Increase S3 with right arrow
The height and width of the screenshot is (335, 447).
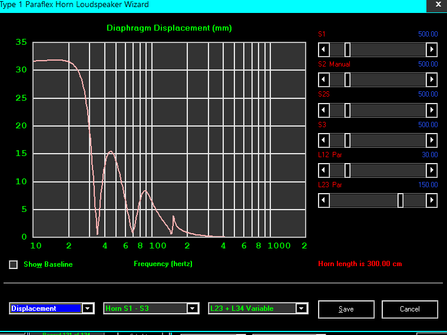click(432, 140)
